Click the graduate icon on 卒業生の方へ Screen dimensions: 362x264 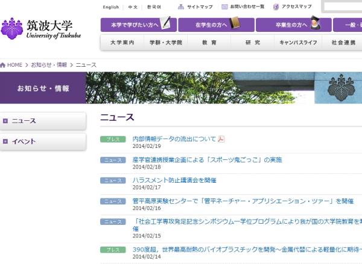315,24
